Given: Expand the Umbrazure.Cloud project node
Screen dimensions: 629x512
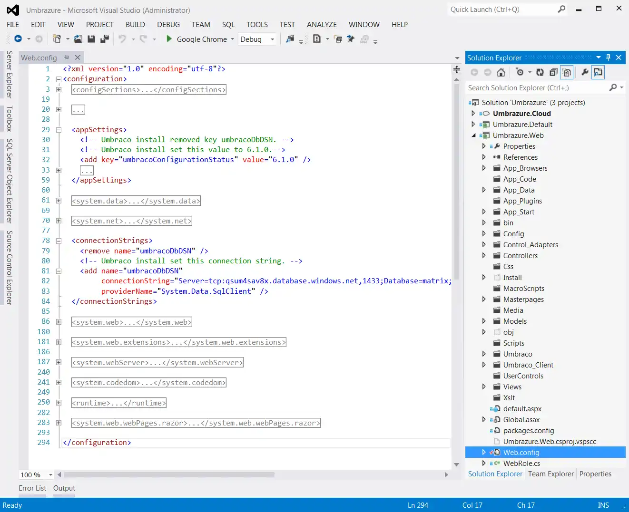Looking at the screenshot, I should pos(473,113).
